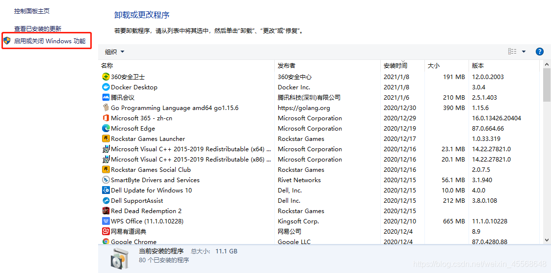Click publisher https://golang.org
The image size is (551, 273).
pyautogui.click(x=304, y=108)
